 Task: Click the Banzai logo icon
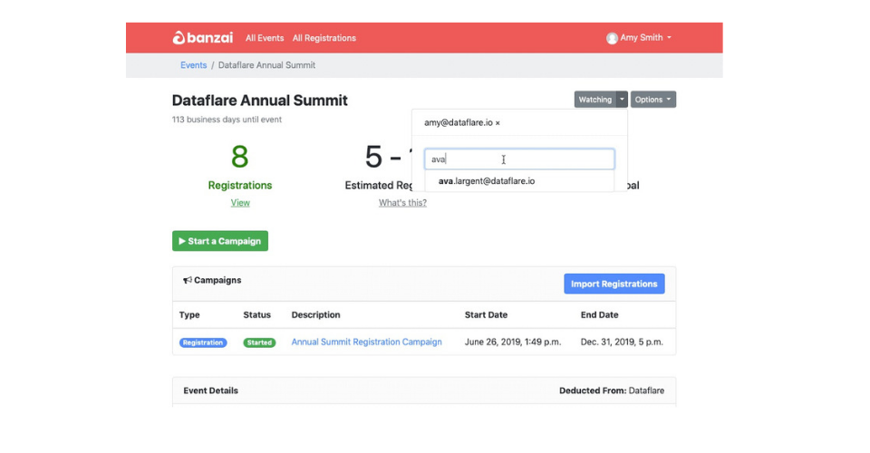179,38
